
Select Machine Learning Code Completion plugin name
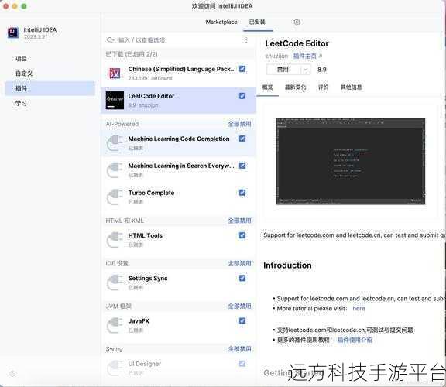click(x=179, y=139)
